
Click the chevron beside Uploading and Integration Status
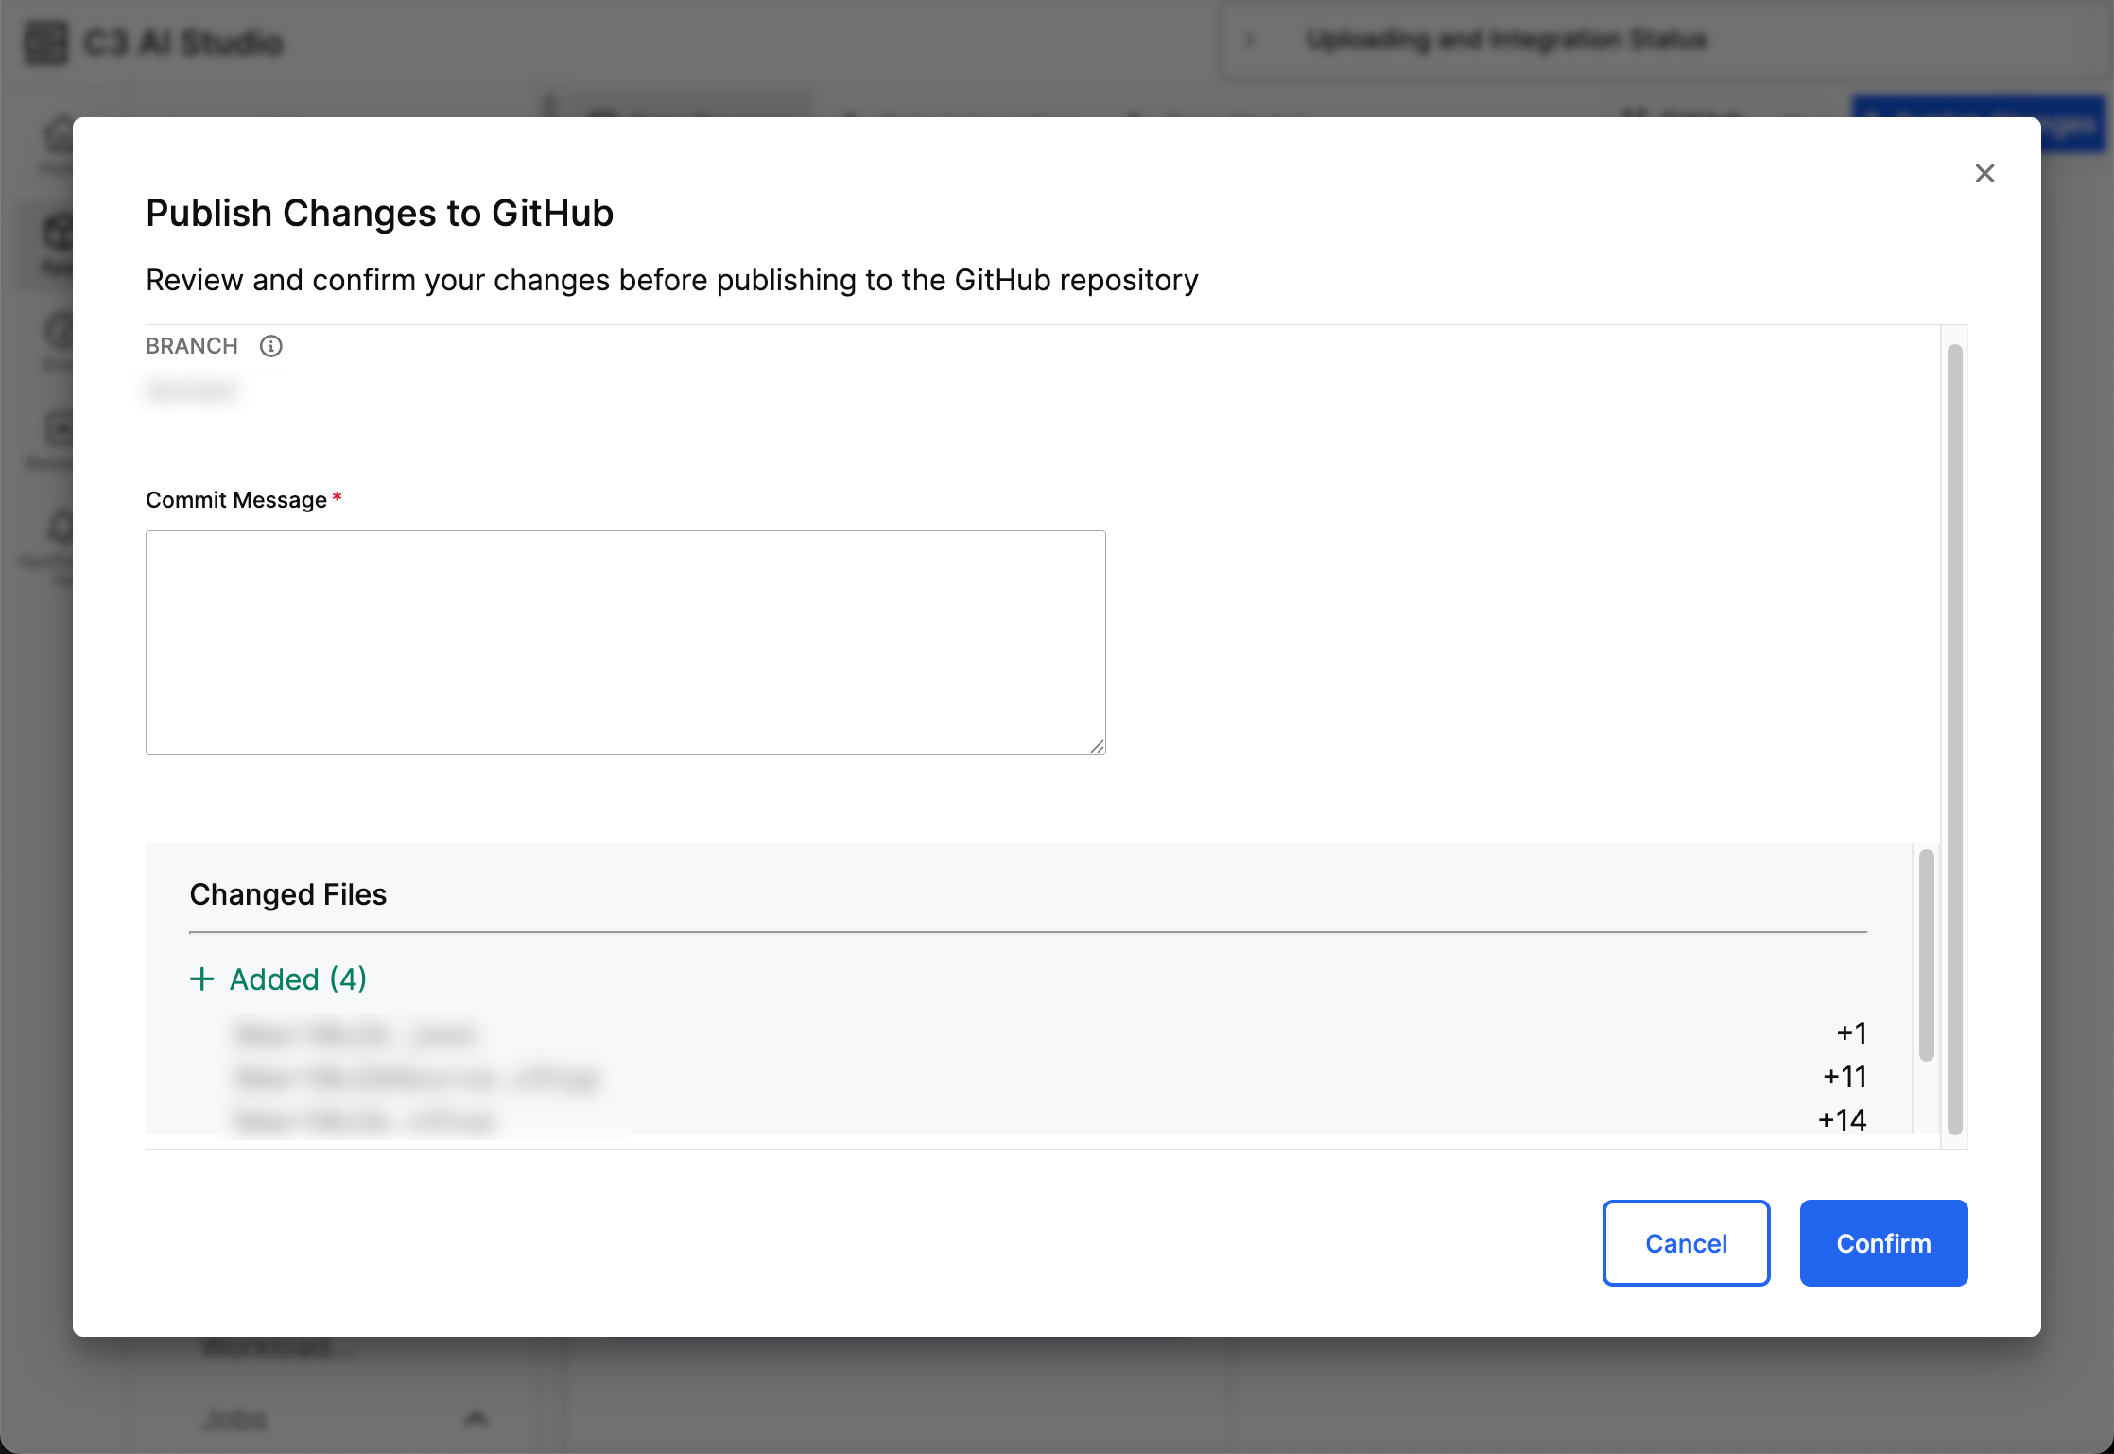coord(1250,40)
